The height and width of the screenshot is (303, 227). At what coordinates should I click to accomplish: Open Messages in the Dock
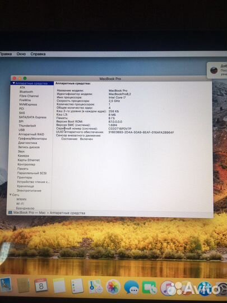132,287
